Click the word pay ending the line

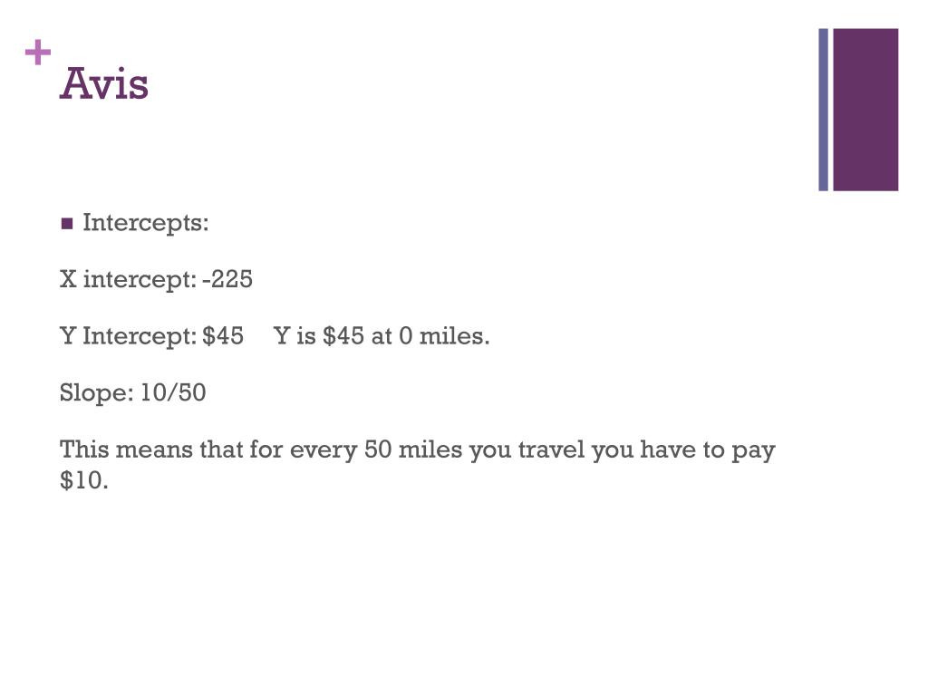[754, 451]
